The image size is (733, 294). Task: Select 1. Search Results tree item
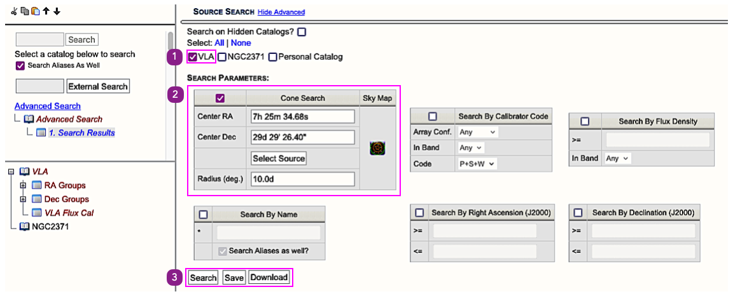coord(81,133)
